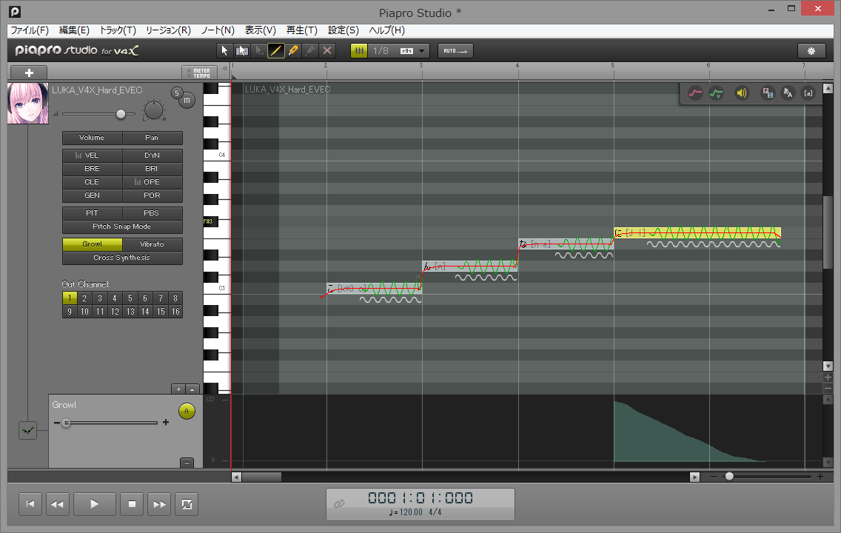Viewport: 841px width, 533px height.
Task: Select output channel 16
Action: (175, 312)
